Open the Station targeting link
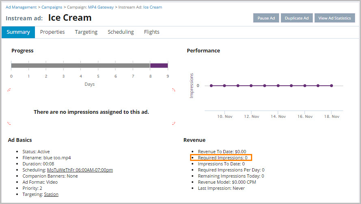This screenshot has width=361, height=204. [51, 194]
